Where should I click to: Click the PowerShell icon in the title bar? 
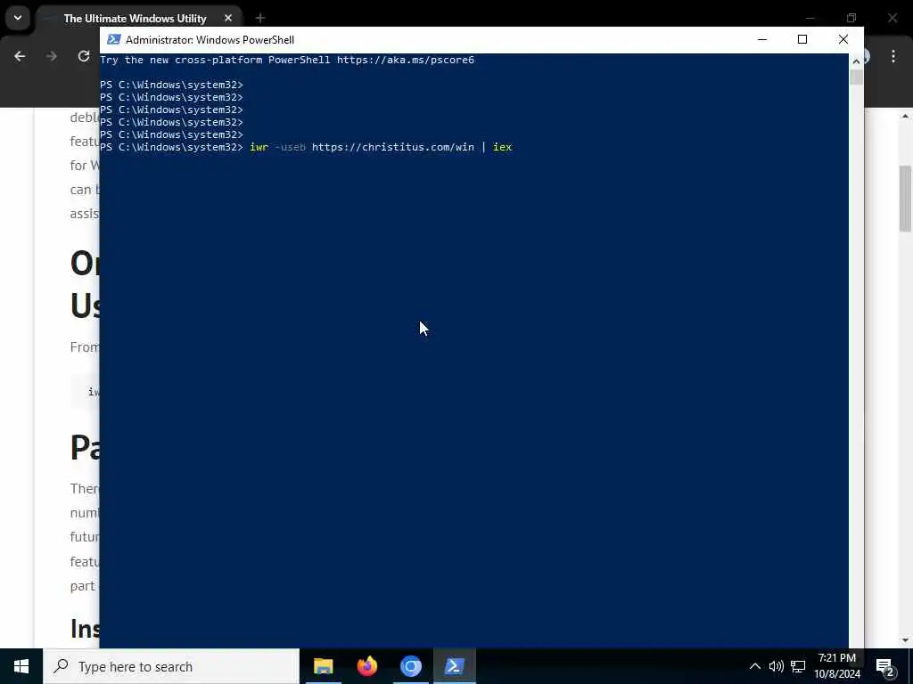pos(114,39)
